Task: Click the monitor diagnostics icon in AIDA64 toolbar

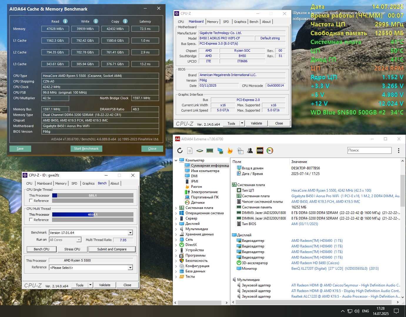Action: point(220,151)
